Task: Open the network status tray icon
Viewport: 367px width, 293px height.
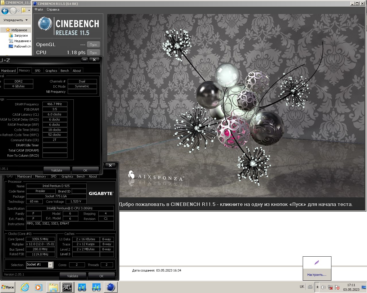Action: (330, 287)
